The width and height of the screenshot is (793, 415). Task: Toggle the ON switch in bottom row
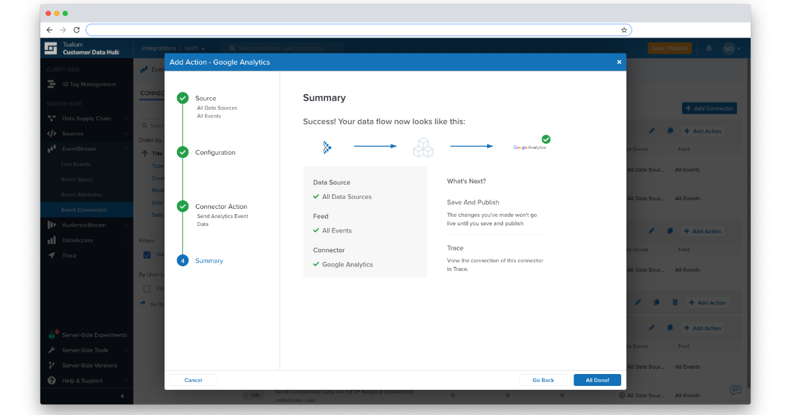click(x=252, y=395)
